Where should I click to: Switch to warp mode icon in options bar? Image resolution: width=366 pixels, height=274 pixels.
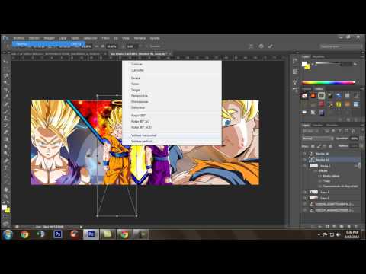tap(251, 46)
